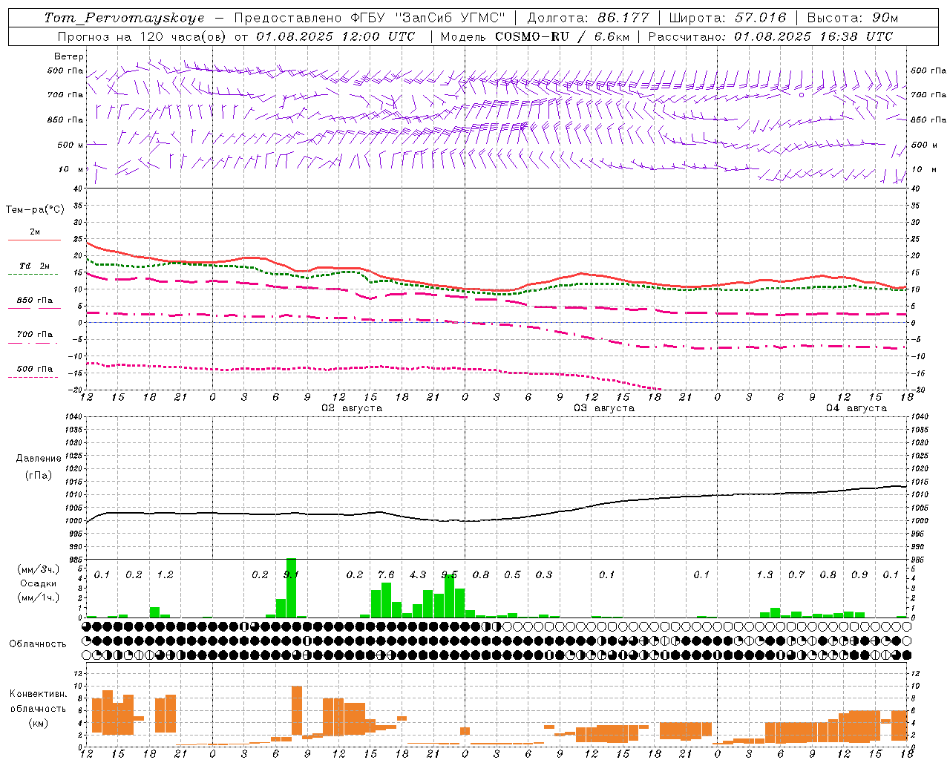
Task: Click the '02 августа' date label
Action: point(351,408)
